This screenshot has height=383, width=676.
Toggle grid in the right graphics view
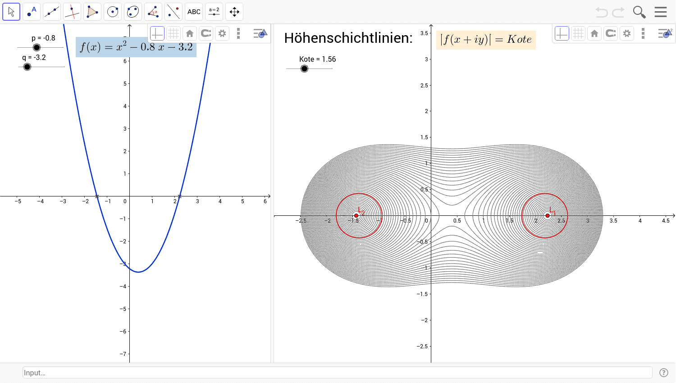coord(578,33)
